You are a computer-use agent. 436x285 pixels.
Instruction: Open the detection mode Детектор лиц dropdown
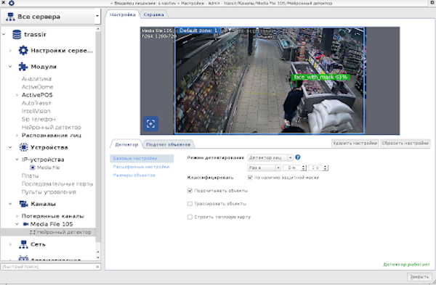click(x=270, y=157)
